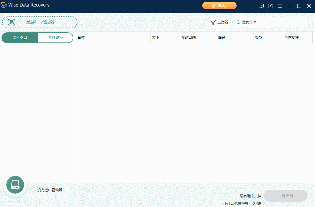
Task: Click into the 搜索文件 search field
Action: [248, 22]
